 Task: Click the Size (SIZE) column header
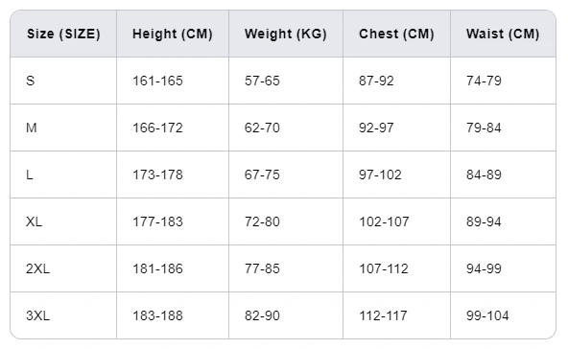click(x=63, y=34)
